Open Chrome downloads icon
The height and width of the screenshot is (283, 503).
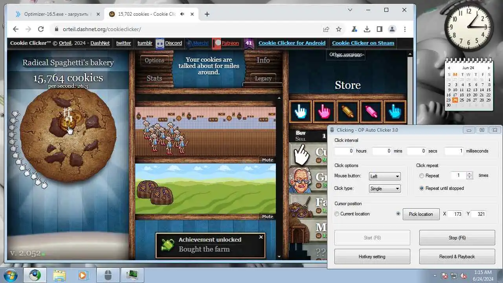pyautogui.click(x=367, y=29)
